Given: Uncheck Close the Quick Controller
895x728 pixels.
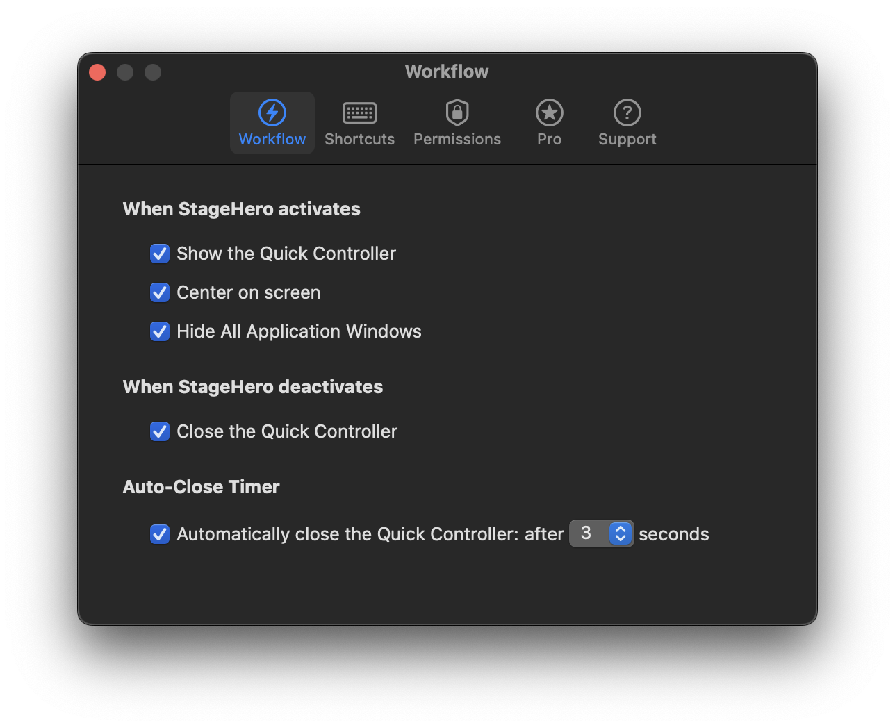Looking at the screenshot, I should [x=160, y=431].
